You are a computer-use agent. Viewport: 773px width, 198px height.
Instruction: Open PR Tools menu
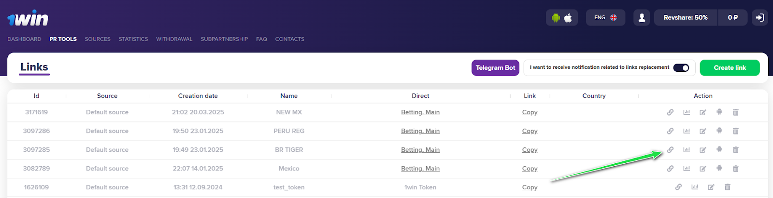click(x=63, y=39)
